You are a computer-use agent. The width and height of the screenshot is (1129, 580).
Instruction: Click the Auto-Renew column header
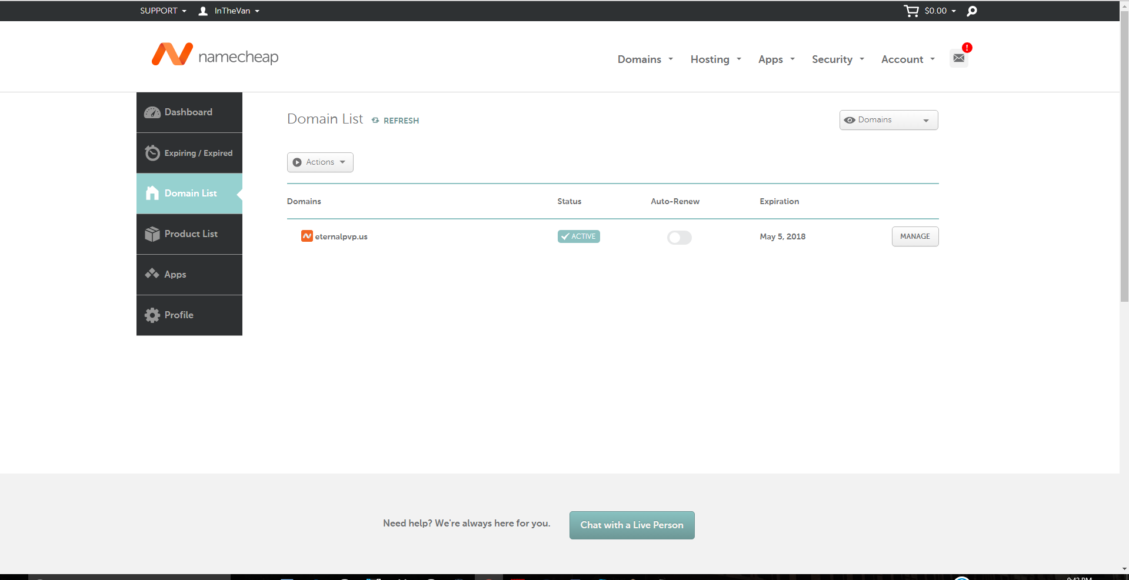[675, 201]
